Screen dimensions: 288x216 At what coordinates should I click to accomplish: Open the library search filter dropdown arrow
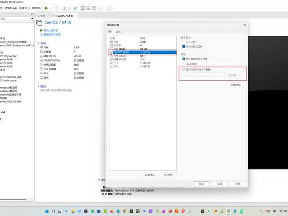(x=32, y=19)
